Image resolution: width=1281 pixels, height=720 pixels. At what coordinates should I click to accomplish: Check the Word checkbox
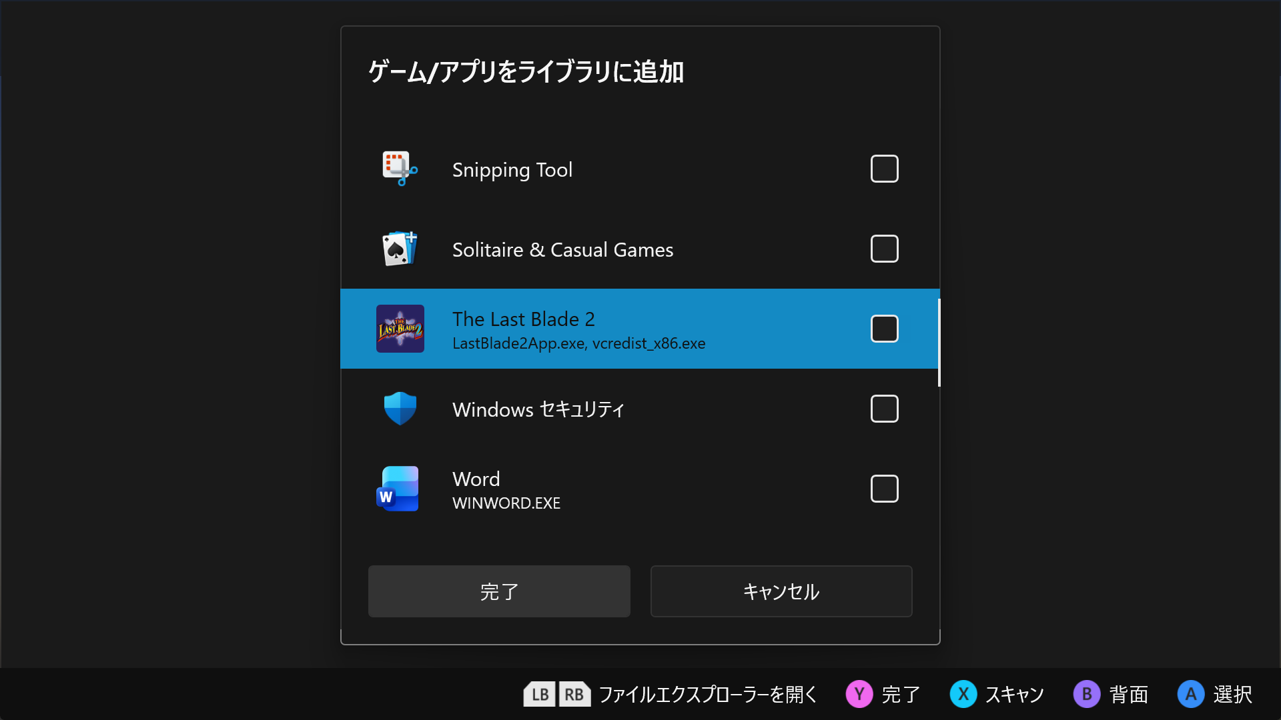click(885, 489)
